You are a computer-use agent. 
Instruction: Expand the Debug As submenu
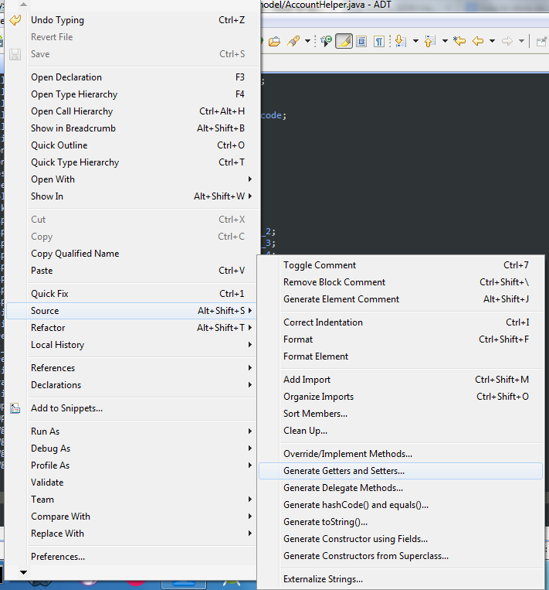(133, 448)
